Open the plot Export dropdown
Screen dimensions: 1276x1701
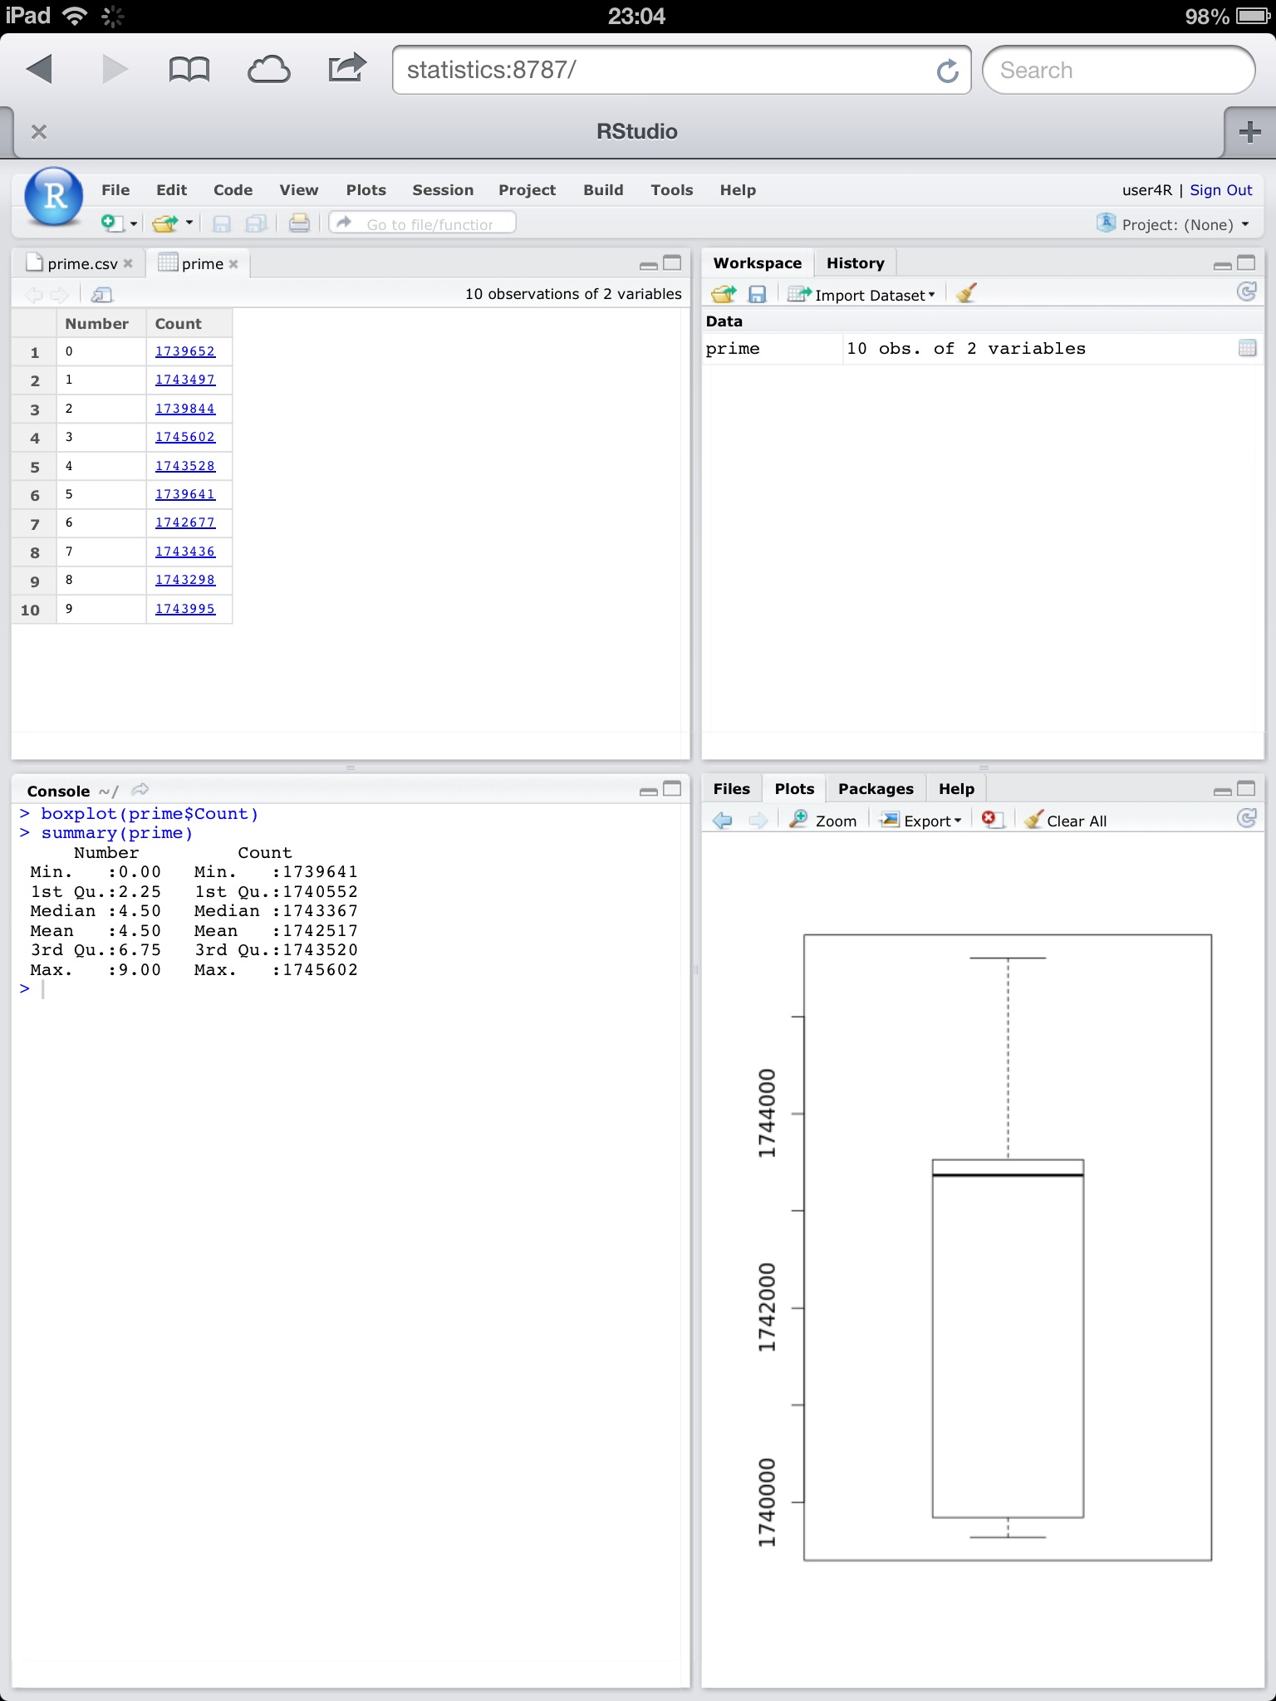click(x=920, y=821)
